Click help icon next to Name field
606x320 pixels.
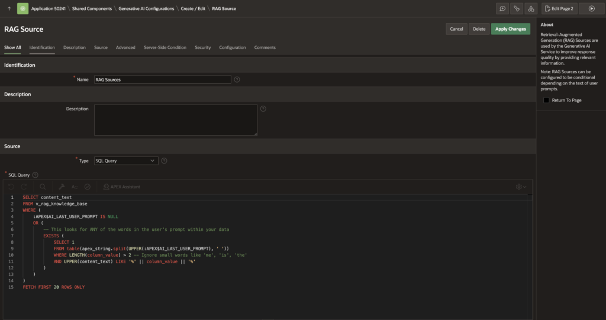click(x=237, y=80)
